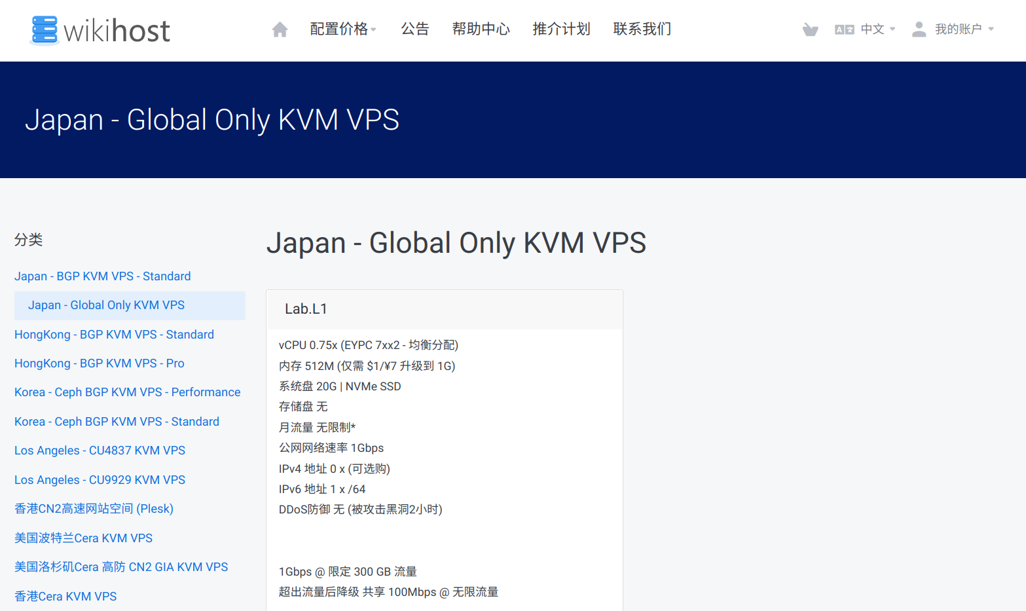Viewport: 1026px width, 611px height.
Task: Open the shopping basket icon
Action: (810, 29)
